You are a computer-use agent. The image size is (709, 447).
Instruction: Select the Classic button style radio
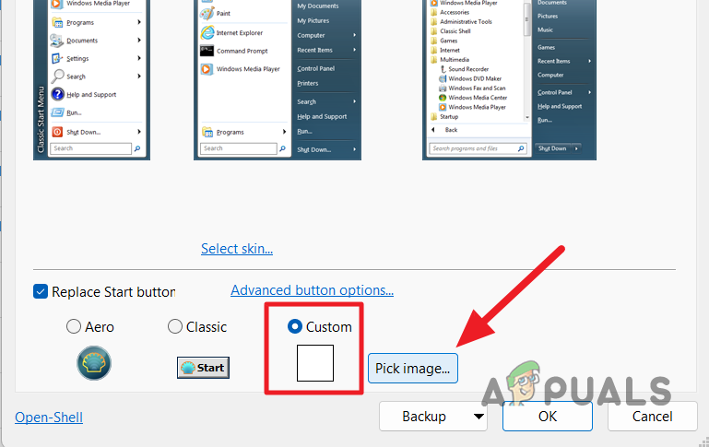click(x=174, y=326)
